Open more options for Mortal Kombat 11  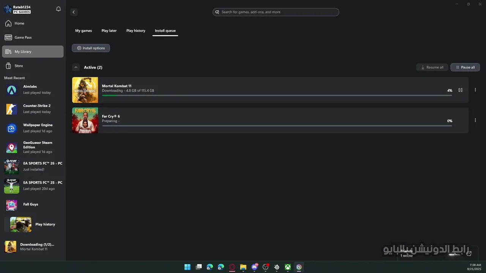(x=475, y=90)
